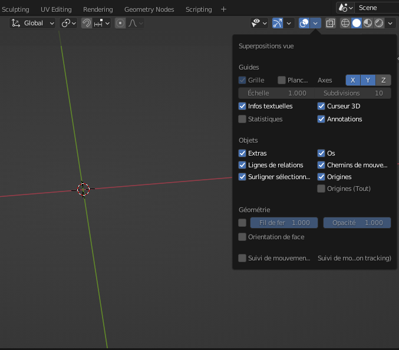The height and width of the screenshot is (350, 399).
Task: Enable the Statistiques checkbox
Action: pyautogui.click(x=242, y=119)
